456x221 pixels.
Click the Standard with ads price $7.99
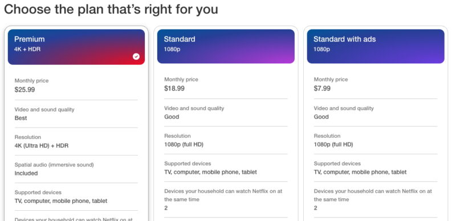point(322,88)
